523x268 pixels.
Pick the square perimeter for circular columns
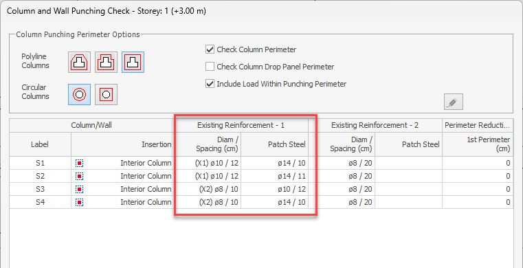click(x=106, y=94)
